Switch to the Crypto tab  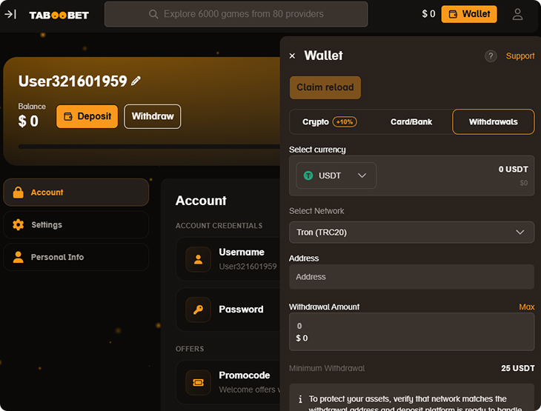click(330, 121)
